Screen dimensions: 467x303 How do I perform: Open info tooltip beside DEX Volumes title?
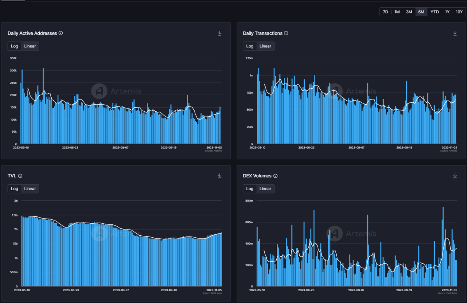coord(275,176)
